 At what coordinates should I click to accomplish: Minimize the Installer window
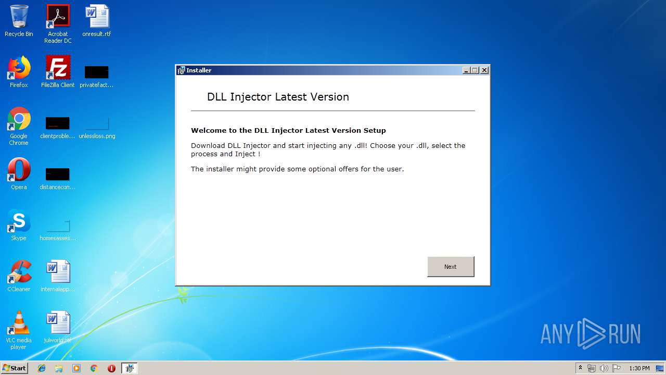click(x=466, y=70)
